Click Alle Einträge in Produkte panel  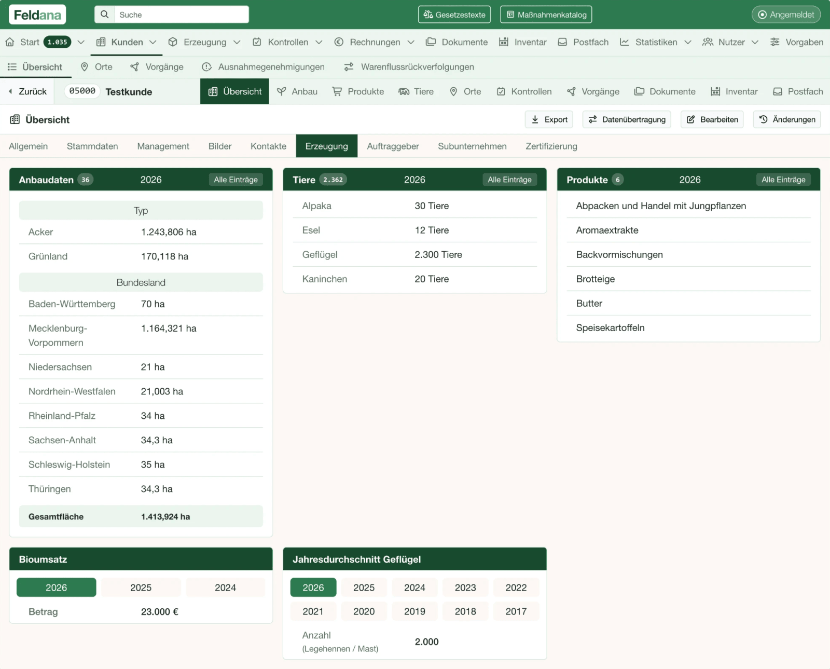783,180
